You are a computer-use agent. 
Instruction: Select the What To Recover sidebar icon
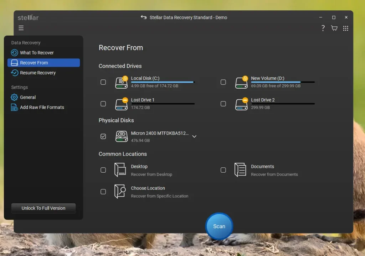14,52
